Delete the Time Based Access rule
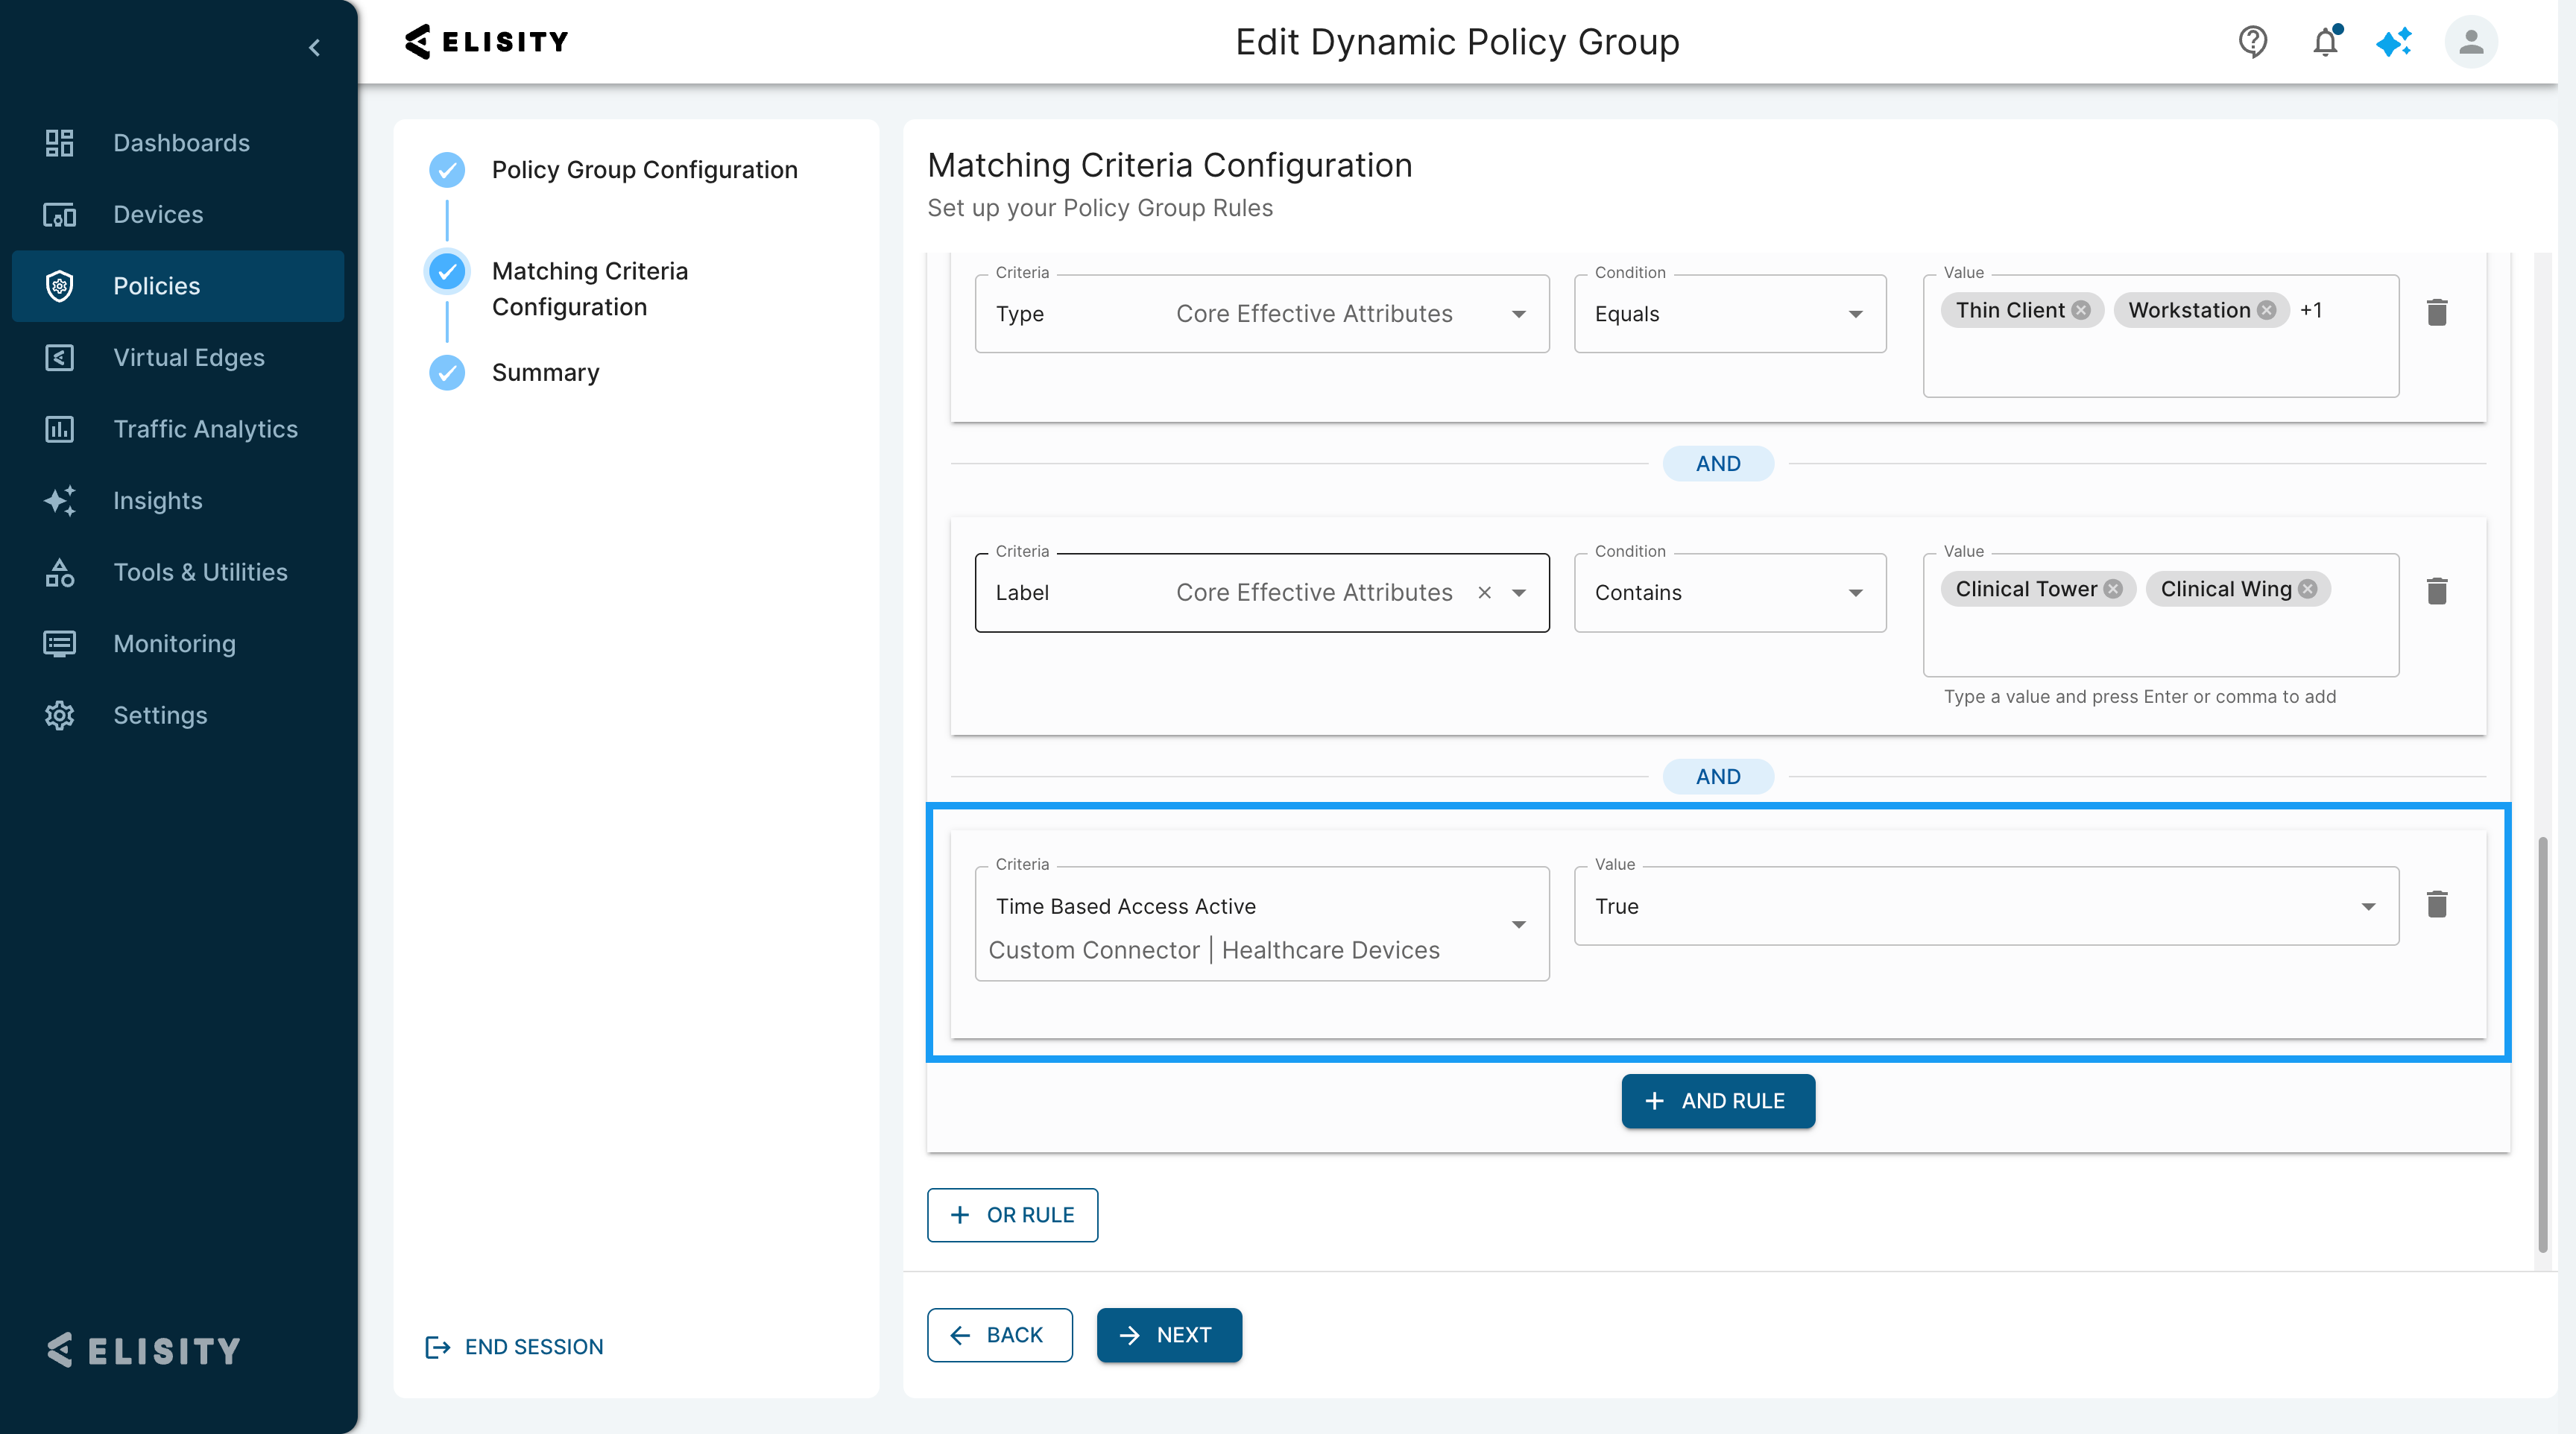 click(2437, 905)
